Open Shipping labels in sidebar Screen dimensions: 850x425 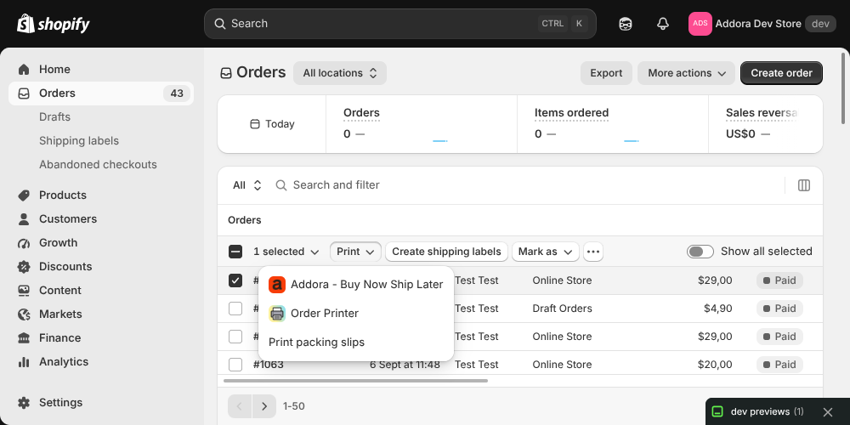click(x=79, y=141)
